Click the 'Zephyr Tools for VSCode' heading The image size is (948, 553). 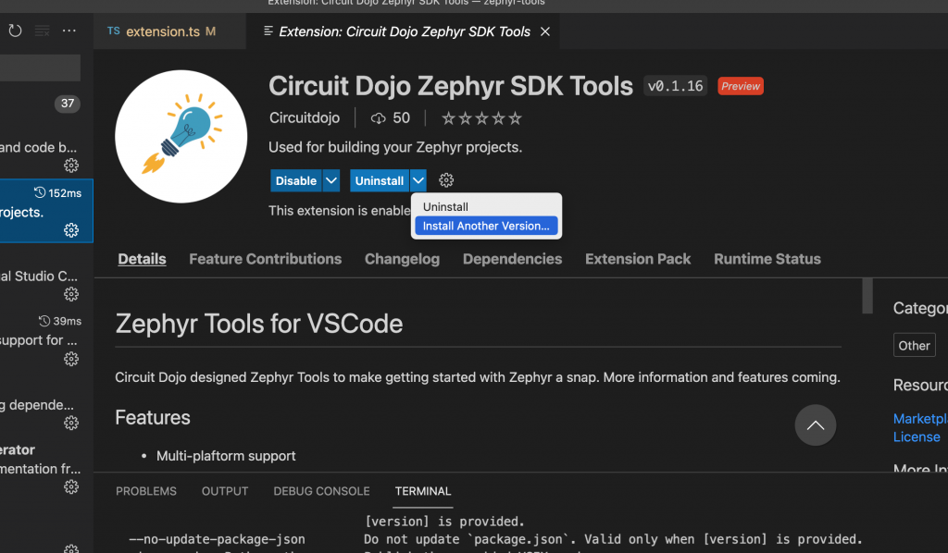(x=259, y=324)
